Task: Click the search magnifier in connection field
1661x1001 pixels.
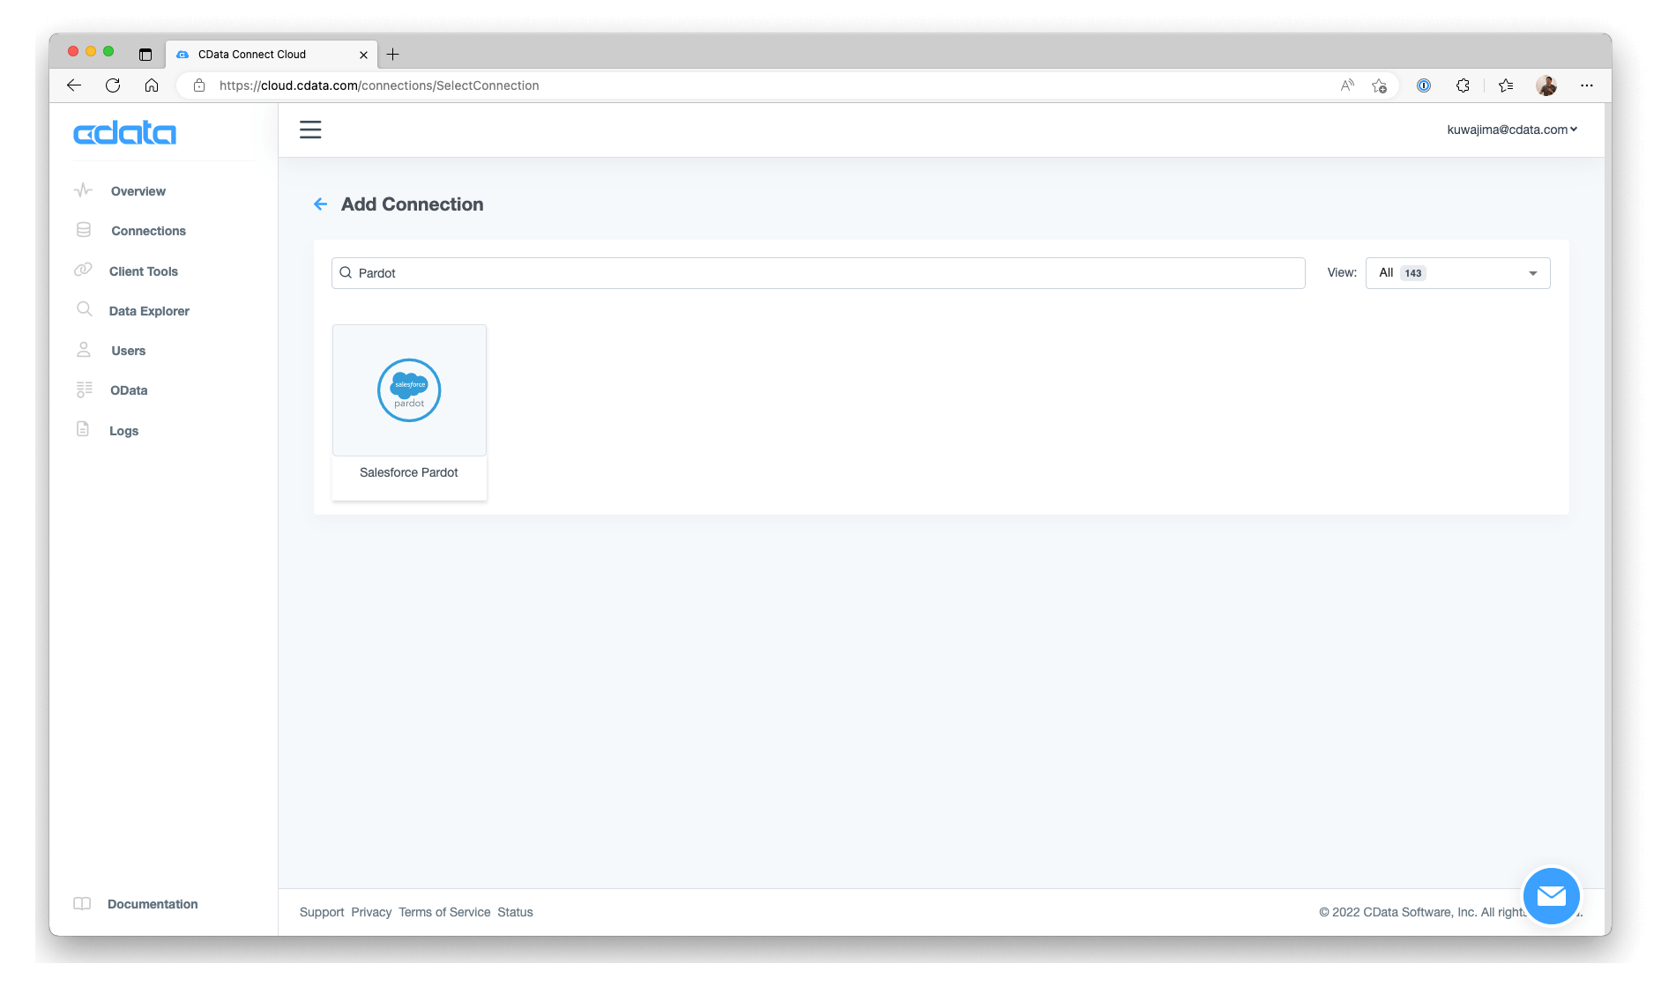Action: [x=346, y=273]
